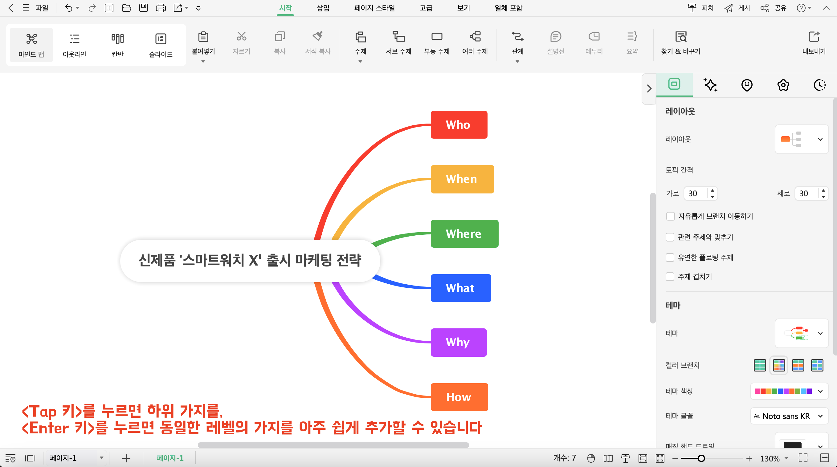
Task: Expand the 주제 dropdown arrow
Action: click(x=360, y=62)
